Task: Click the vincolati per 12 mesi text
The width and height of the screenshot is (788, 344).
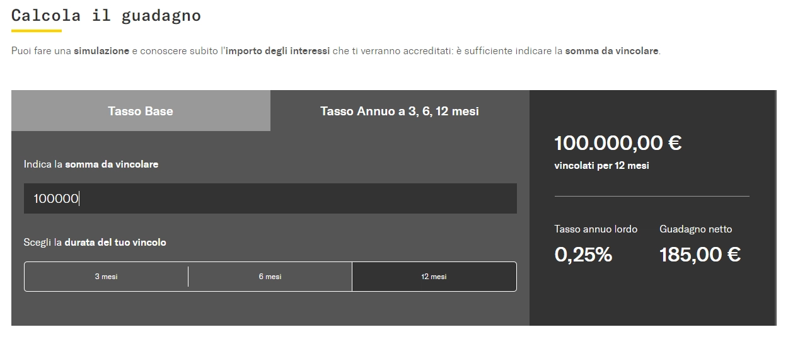Action: pos(601,166)
